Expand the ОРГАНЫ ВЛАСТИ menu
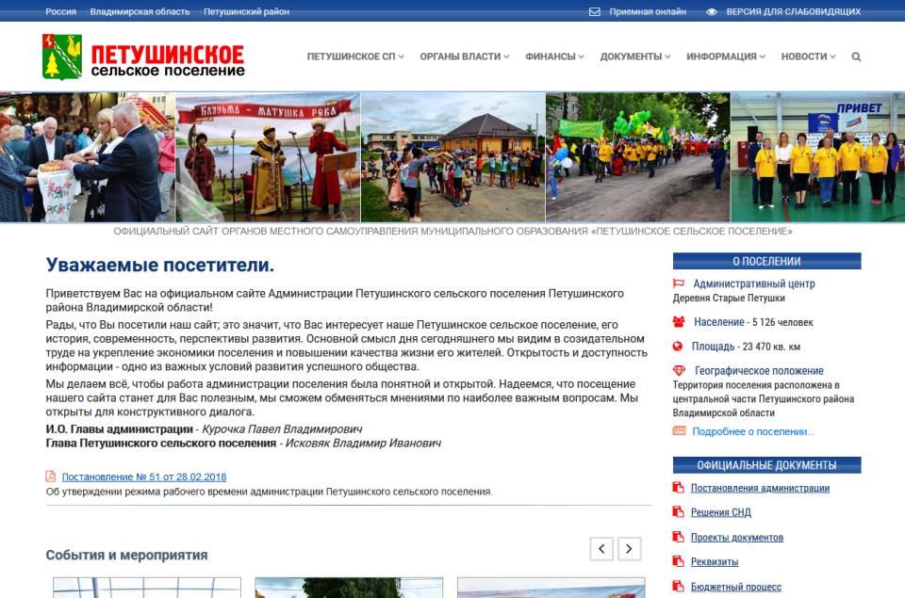 tap(464, 57)
